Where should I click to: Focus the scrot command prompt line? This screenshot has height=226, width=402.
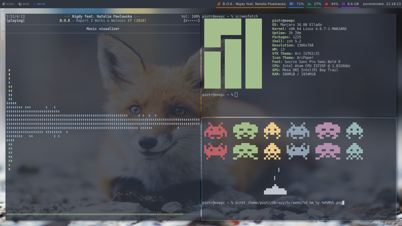(273, 203)
